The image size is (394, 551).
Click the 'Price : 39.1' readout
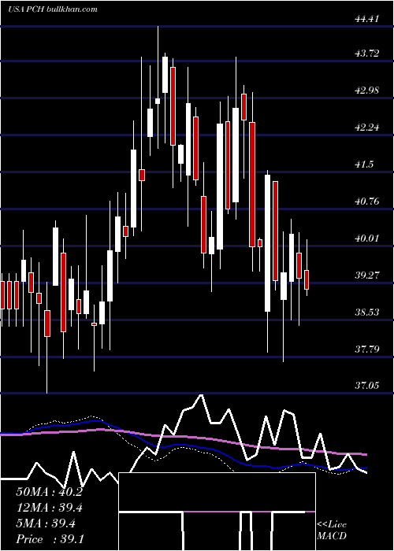click(x=50, y=539)
